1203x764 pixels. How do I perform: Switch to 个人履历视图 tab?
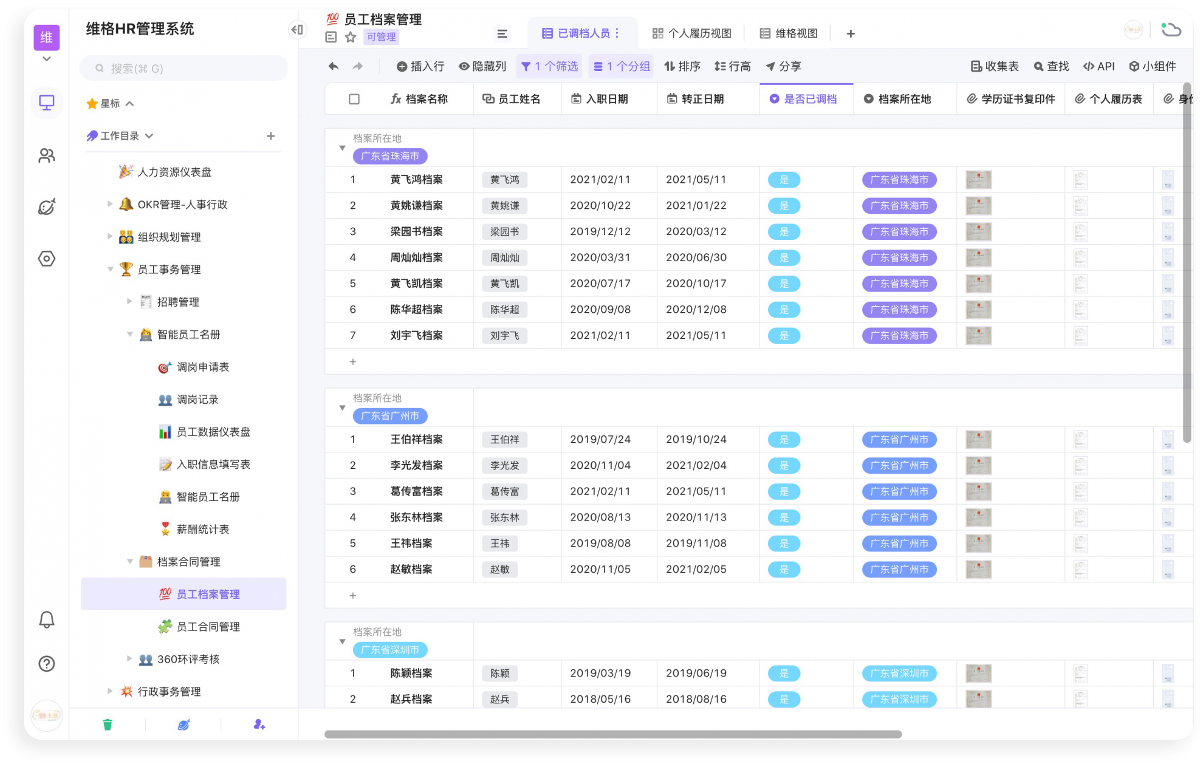click(691, 33)
